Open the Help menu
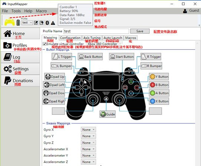This screenshot has height=166, width=201. point(28,11)
